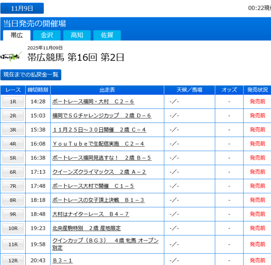Screen dimensions: 271x265
Task: Click the 11月9日 date button
Action: coord(22,8)
